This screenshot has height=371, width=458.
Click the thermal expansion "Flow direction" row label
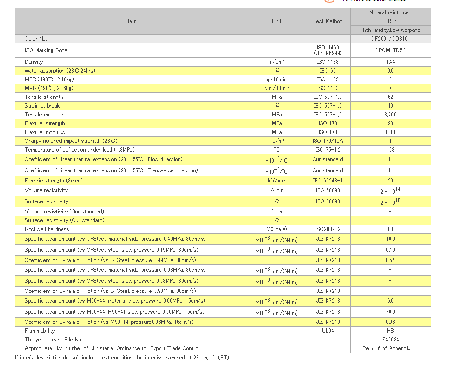pos(104,159)
